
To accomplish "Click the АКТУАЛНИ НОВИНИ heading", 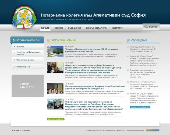I will coord(64,40).
